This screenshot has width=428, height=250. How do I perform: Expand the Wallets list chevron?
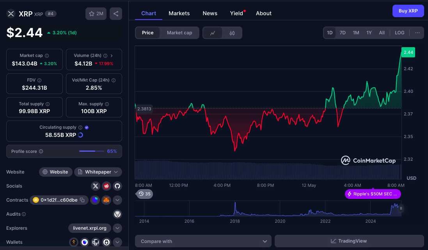(117, 242)
